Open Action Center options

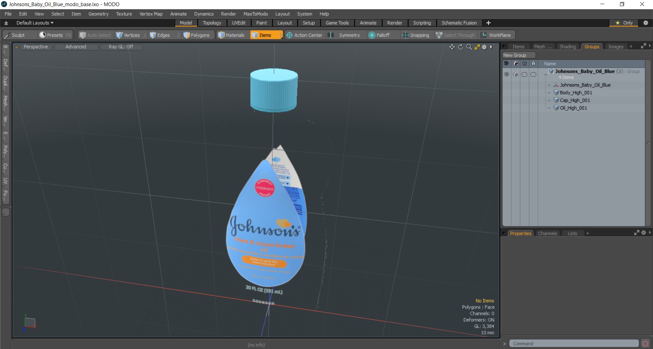pyautogui.click(x=304, y=35)
